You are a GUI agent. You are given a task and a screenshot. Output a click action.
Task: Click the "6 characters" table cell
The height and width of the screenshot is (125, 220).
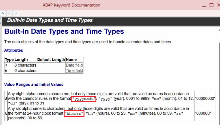tap(25, 71)
